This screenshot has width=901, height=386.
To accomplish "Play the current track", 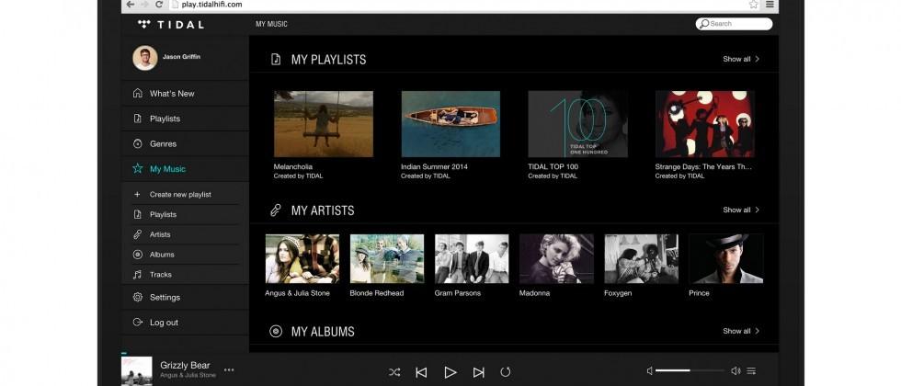I will pyautogui.click(x=450, y=372).
